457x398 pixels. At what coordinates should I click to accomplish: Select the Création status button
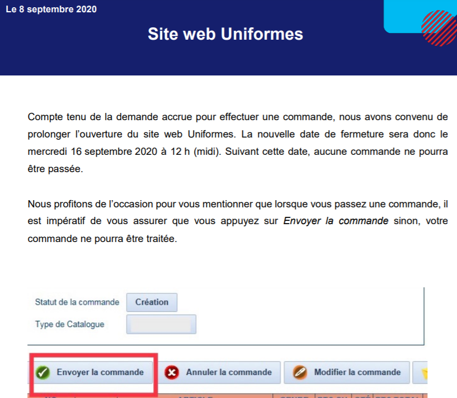[152, 302]
